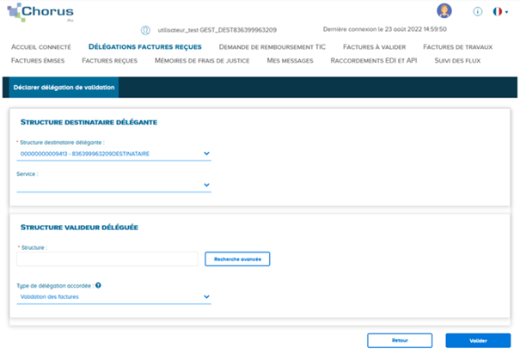Image resolution: width=520 pixels, height=353 pixels.
Task: Open Délégations factures reçues menu
Action: 145,46
